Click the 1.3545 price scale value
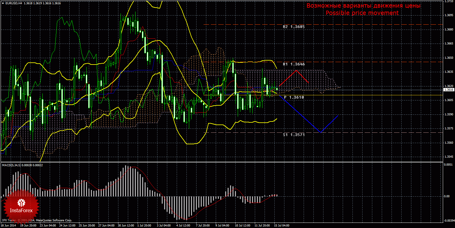This screenshot has height=228, width=455. [448, 157]
